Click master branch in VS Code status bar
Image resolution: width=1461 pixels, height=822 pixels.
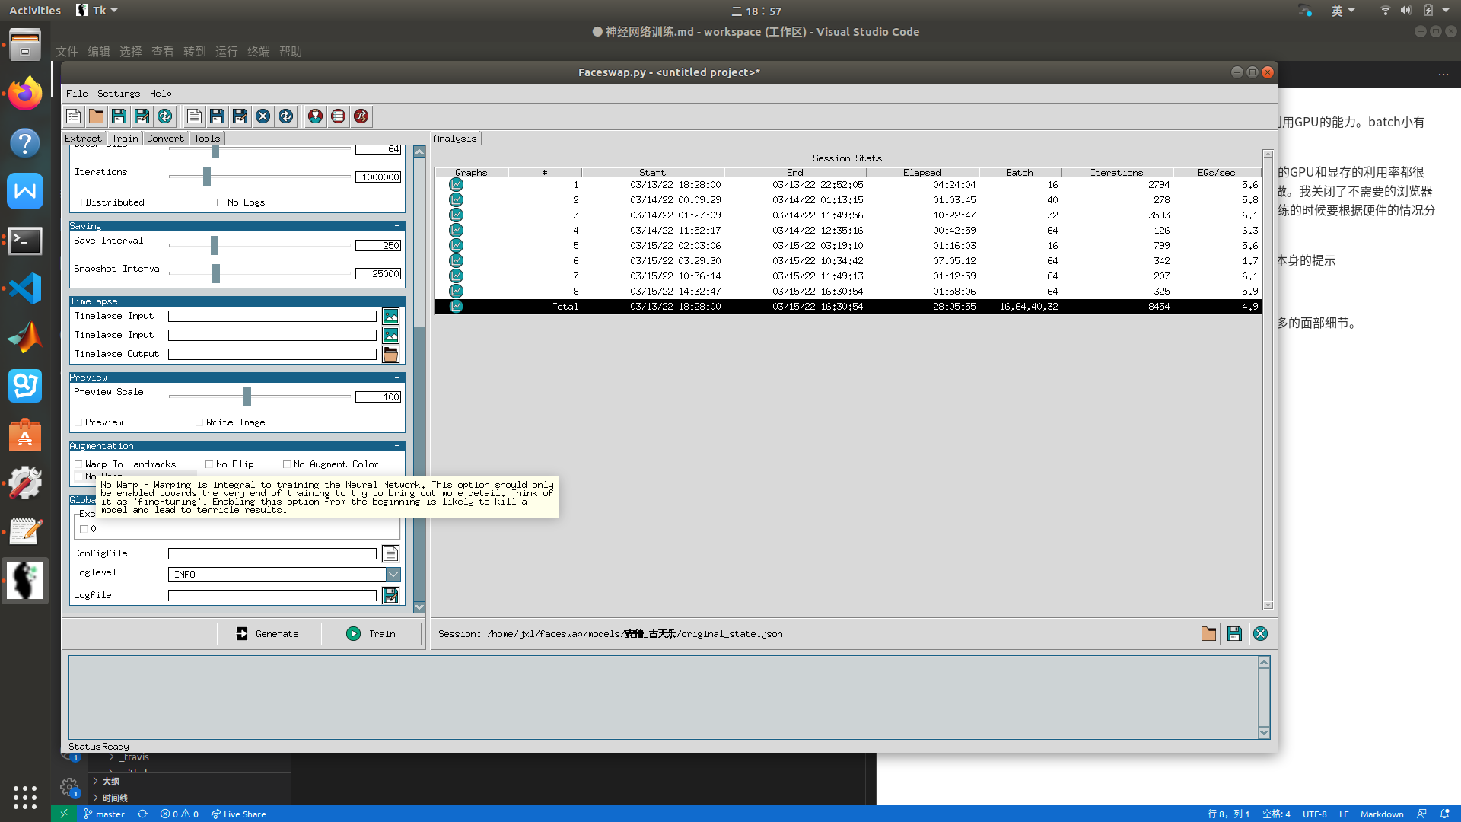[x=104, y=814]
